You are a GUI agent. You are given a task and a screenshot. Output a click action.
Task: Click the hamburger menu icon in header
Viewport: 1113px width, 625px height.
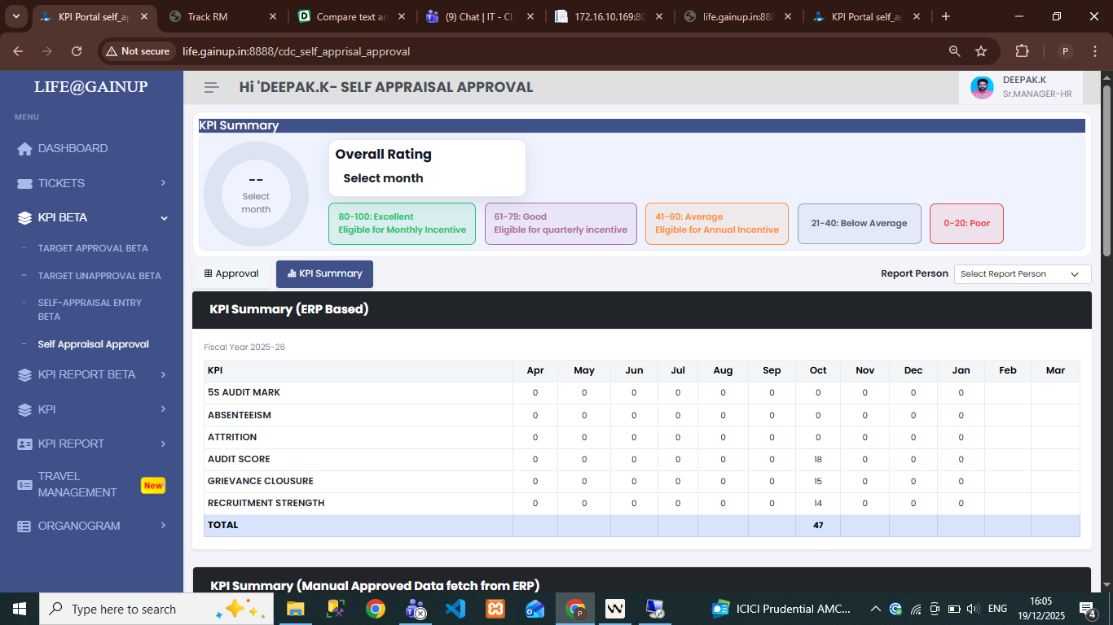coord(212,87)
